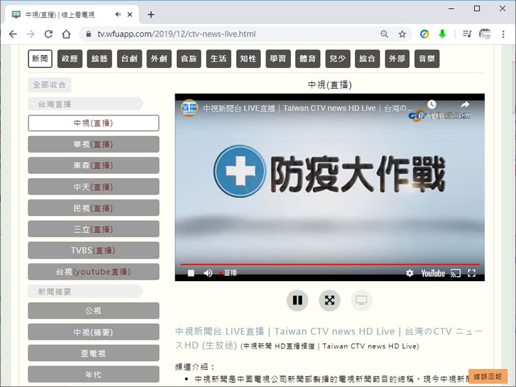Choose the 壹電視 channel
This screenshot has height=387, width=516.
[x=94, y=353]
